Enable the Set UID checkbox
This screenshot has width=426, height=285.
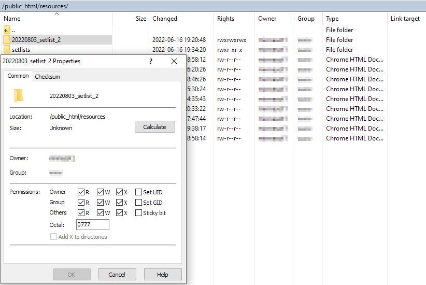[x=138, y=192]
